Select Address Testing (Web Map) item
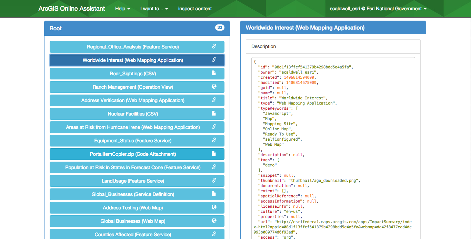Image resolution: width=471 pixels, height=239 pixels. (137, 208)
